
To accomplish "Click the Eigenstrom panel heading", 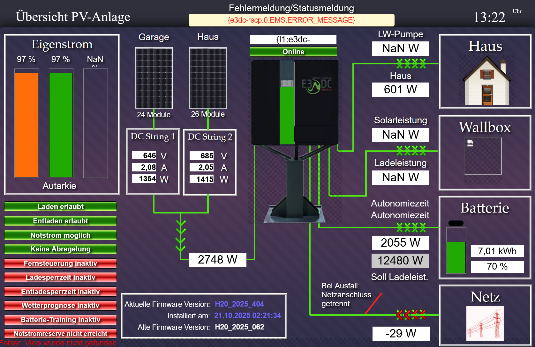I will click(x=62, y=44).
